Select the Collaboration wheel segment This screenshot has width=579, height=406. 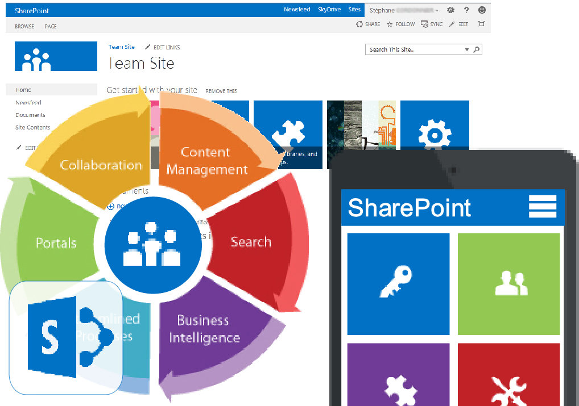click(x=101, y=165)
